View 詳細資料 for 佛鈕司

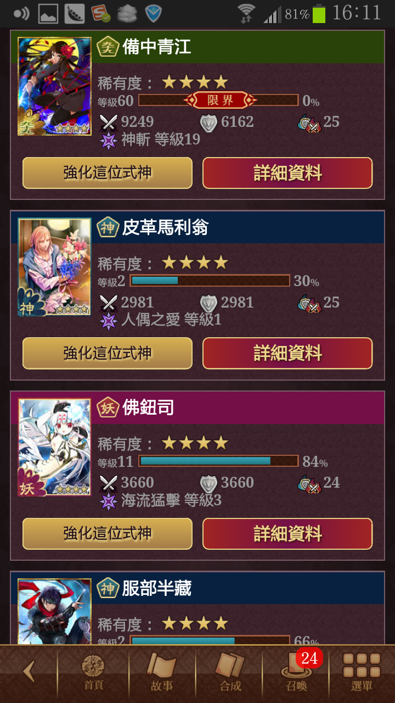pyautogui.click(x=287, y=533)
